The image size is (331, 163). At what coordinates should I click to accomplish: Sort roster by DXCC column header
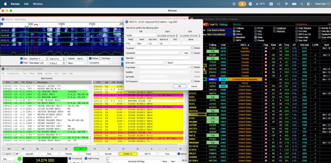coord(245,44)
